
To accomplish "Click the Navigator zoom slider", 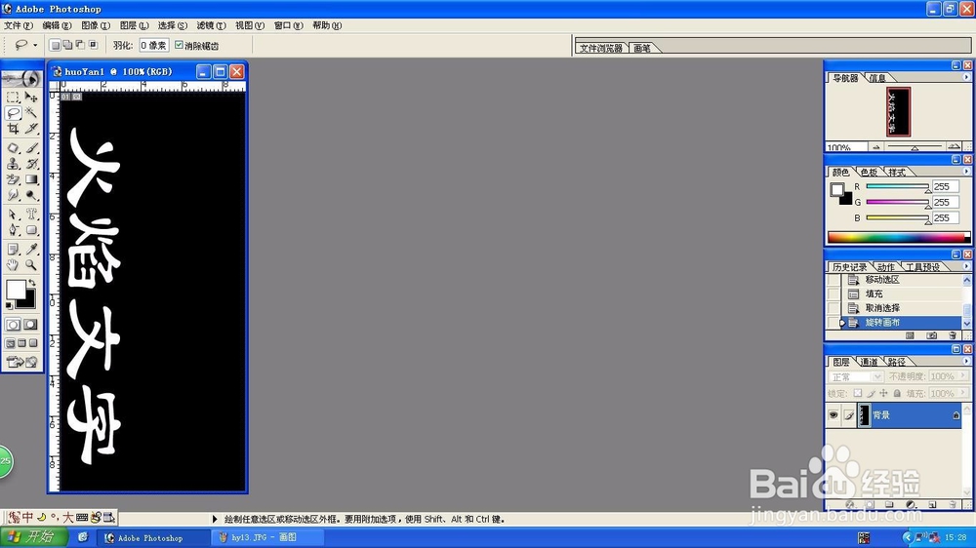I will click(x=915, y=147).
